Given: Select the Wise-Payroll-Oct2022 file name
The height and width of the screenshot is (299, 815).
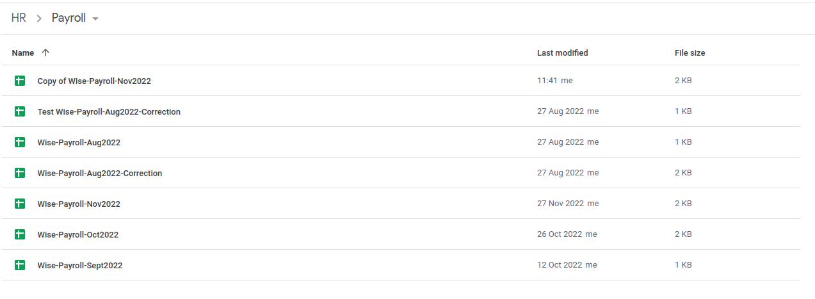Looking at the screenshot, I should point(78,234).
